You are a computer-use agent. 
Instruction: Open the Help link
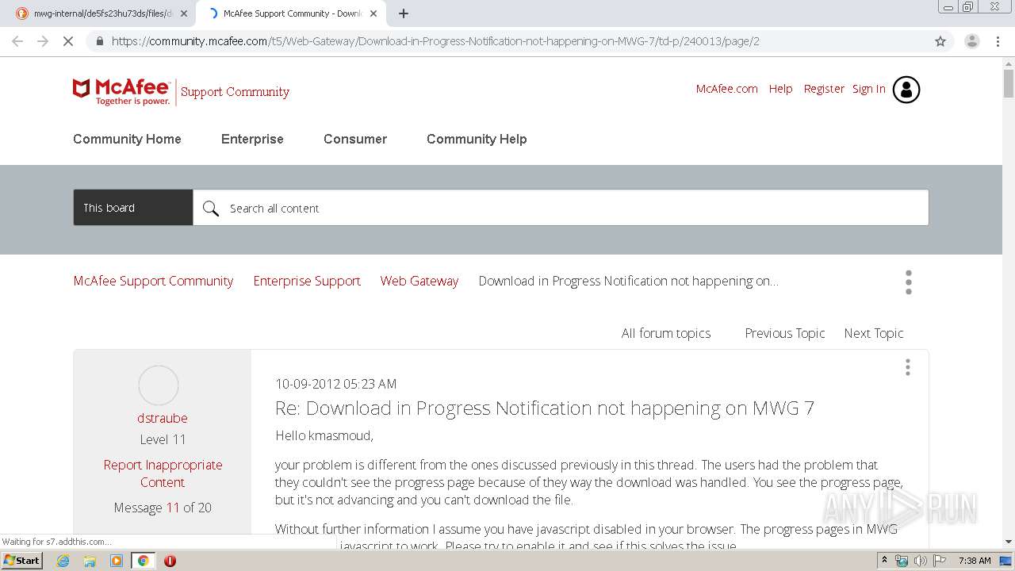pos(780,89)
